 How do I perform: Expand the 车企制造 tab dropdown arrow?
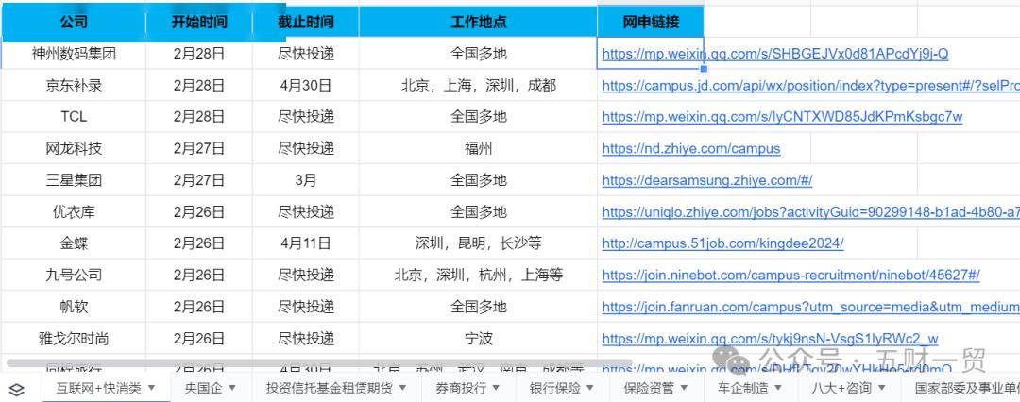click(777, 389)
